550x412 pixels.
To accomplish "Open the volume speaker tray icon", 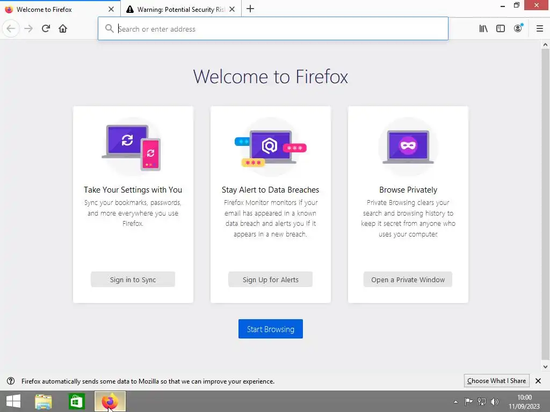I will [x=495, y=401].
